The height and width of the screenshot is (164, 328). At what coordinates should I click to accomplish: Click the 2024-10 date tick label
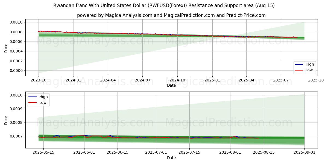click(177, 80)
